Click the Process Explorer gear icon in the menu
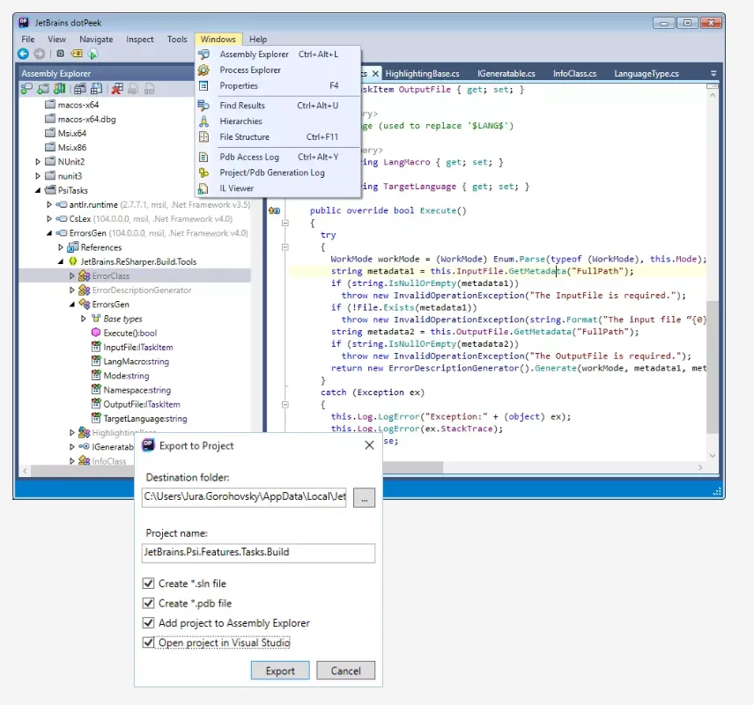754x705 pixels. [203, 70]
